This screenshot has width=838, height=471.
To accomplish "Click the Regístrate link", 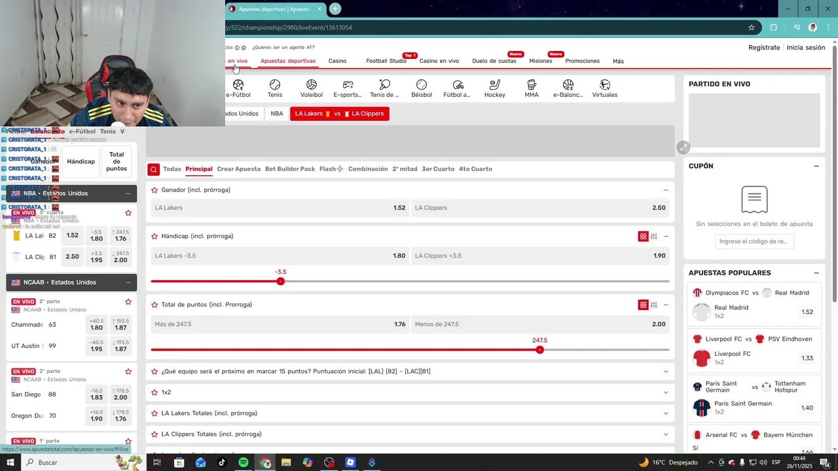I will tap(764, 48).
